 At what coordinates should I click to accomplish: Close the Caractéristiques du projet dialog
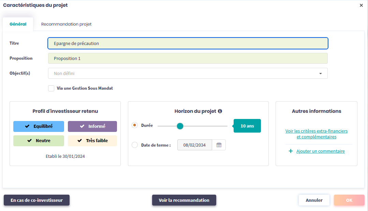[x=361, y=5]
